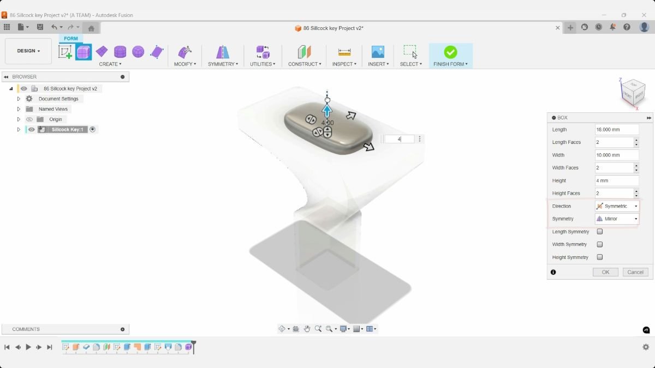Open the Direction dropdown set to Symmetric

pyautogui.click(x=617, y=206)
